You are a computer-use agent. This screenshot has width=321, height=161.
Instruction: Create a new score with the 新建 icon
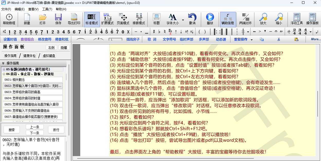coord(27,19)
